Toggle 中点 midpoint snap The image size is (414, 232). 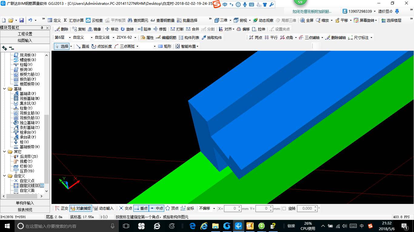156,208
